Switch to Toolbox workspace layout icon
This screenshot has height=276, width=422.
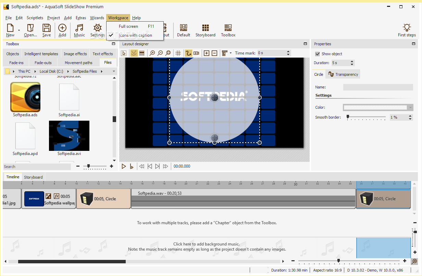point(228,30)
